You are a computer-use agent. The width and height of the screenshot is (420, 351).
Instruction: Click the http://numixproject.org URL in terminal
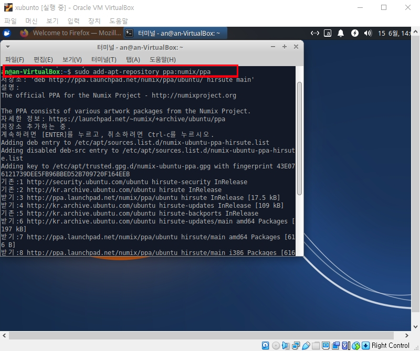[x=194, y=95]
